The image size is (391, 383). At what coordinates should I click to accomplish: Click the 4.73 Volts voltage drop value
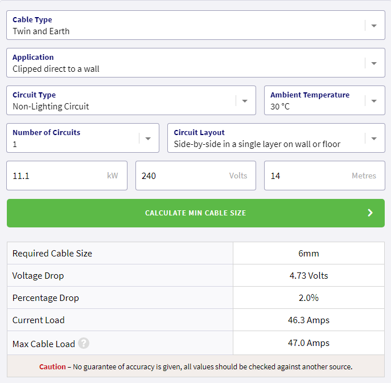[x=308, y=276]
